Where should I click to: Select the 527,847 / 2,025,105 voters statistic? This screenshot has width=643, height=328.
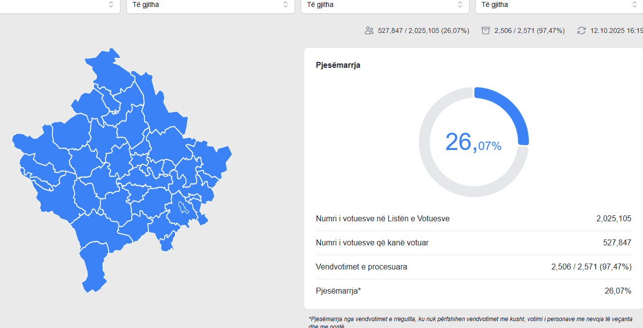[423, 30]
